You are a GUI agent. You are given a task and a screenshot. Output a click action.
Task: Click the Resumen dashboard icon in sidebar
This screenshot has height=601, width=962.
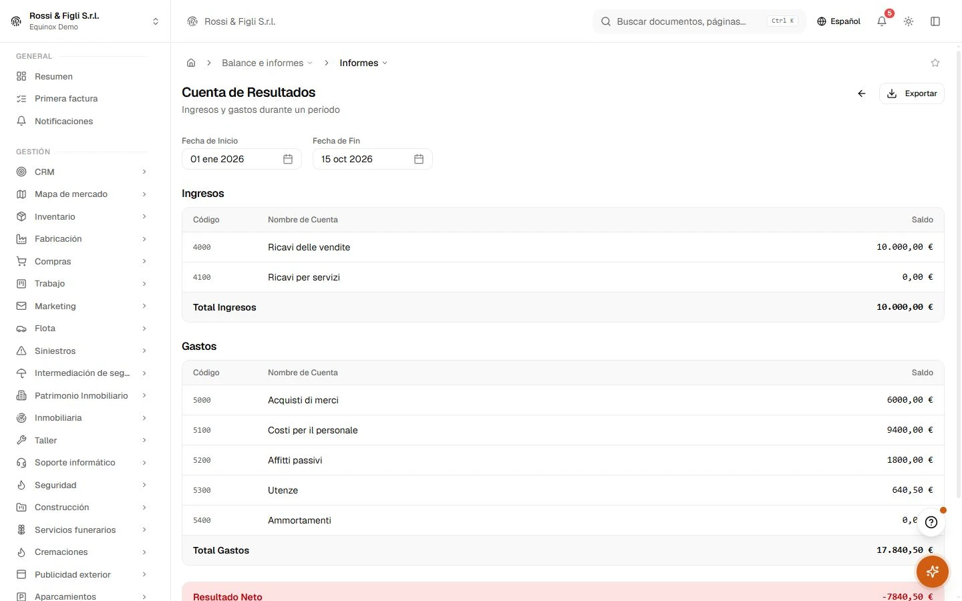click(21, 77)
